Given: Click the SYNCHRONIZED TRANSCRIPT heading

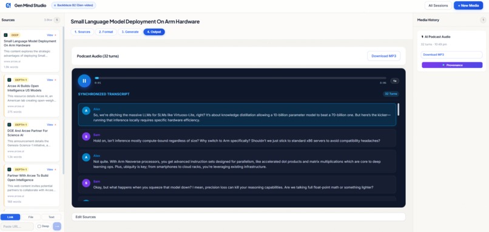Looking at the screenshot, I should (104, 94).
